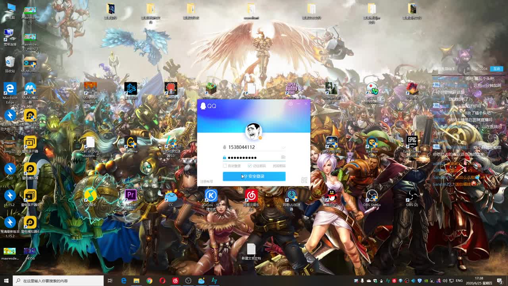
Task: Click the 互动 tab in the chat overlay
Action: 496,69
